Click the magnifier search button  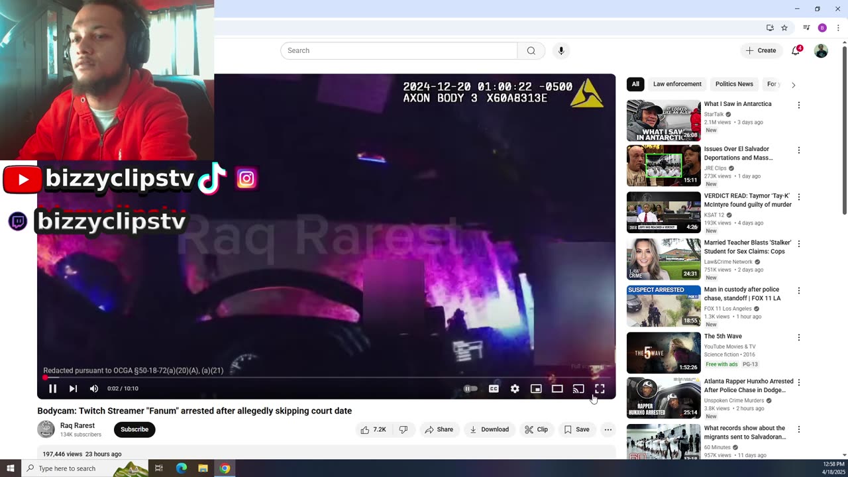point(531,50)
